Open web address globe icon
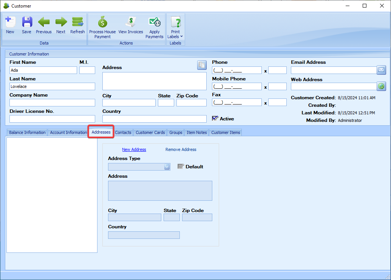The image size is (391, 280). tap(381, 86)
